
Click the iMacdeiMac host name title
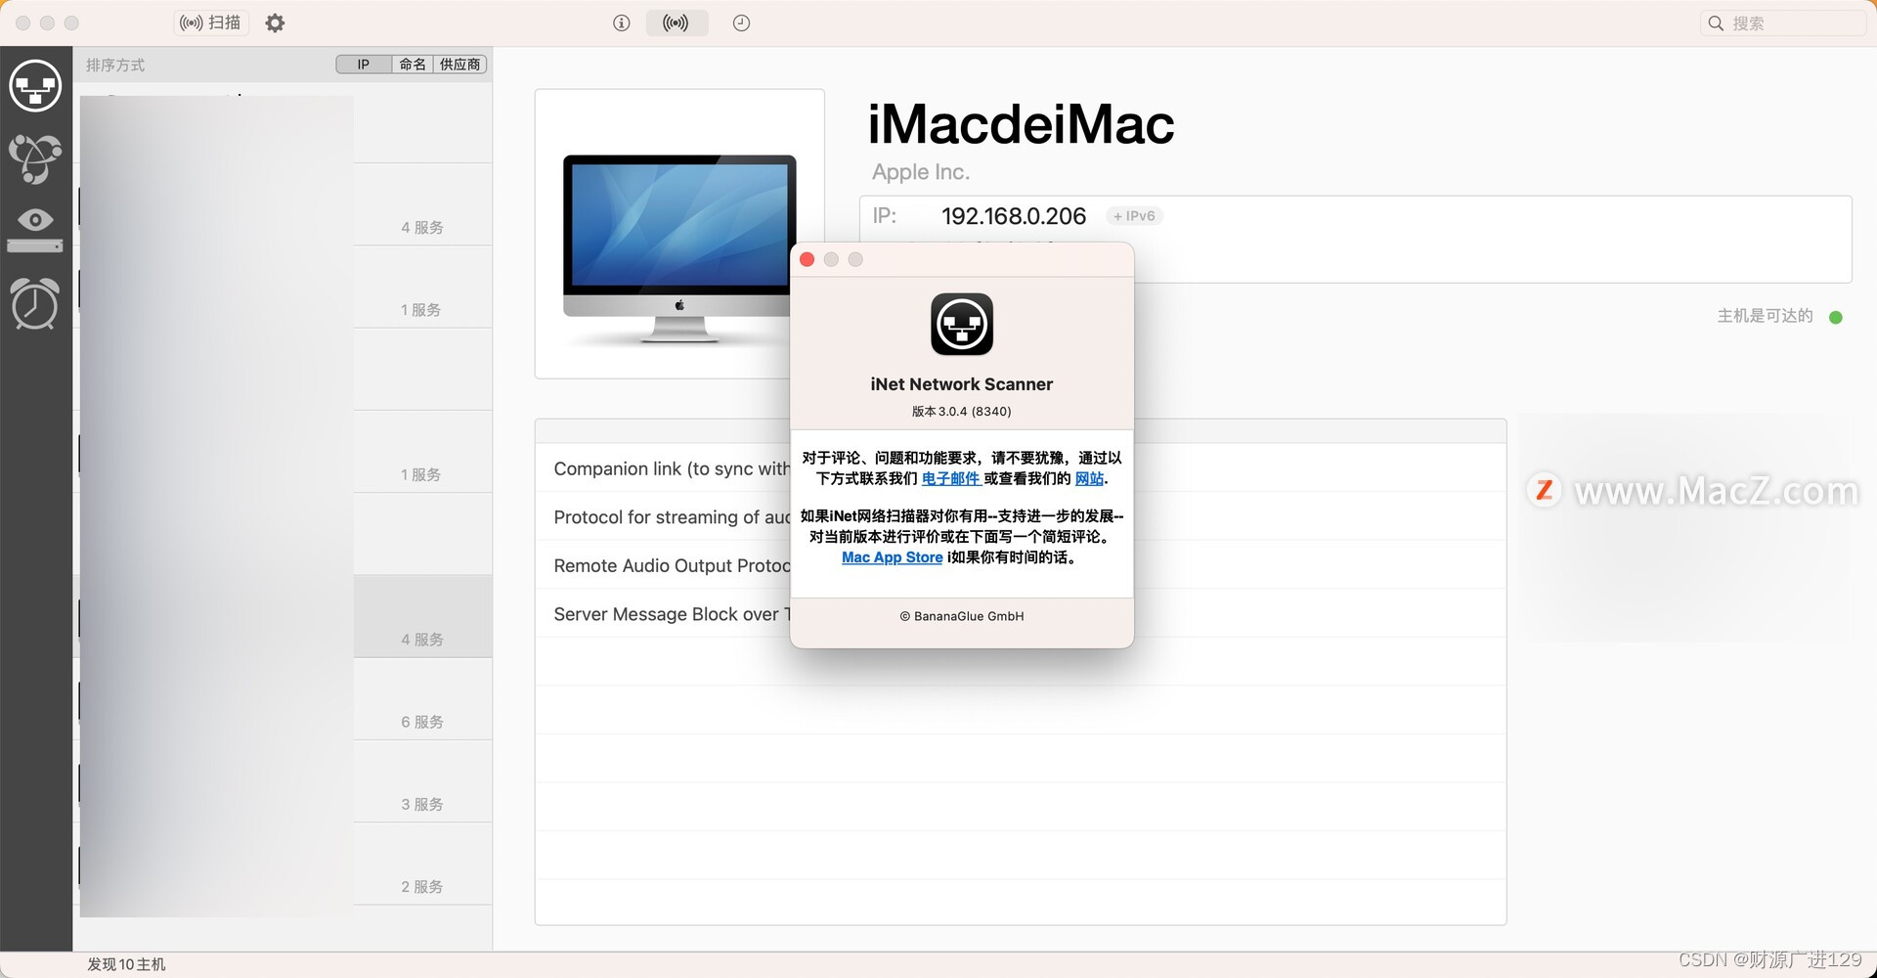pyautogui.click(x=1021, y=124)
